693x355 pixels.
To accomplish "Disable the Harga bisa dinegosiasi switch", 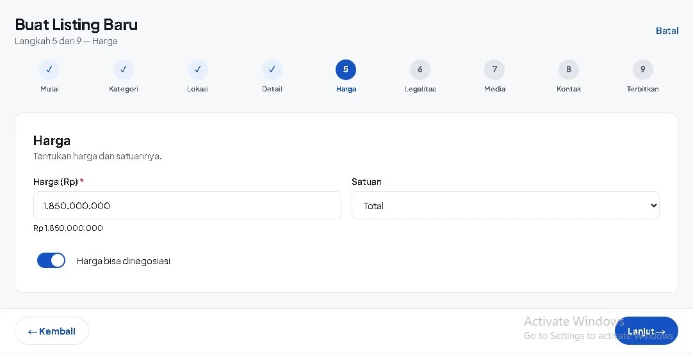I will [51, 260].
